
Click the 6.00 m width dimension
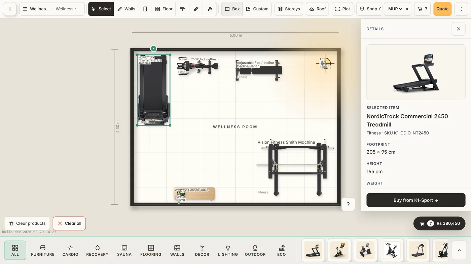point(235,35)
